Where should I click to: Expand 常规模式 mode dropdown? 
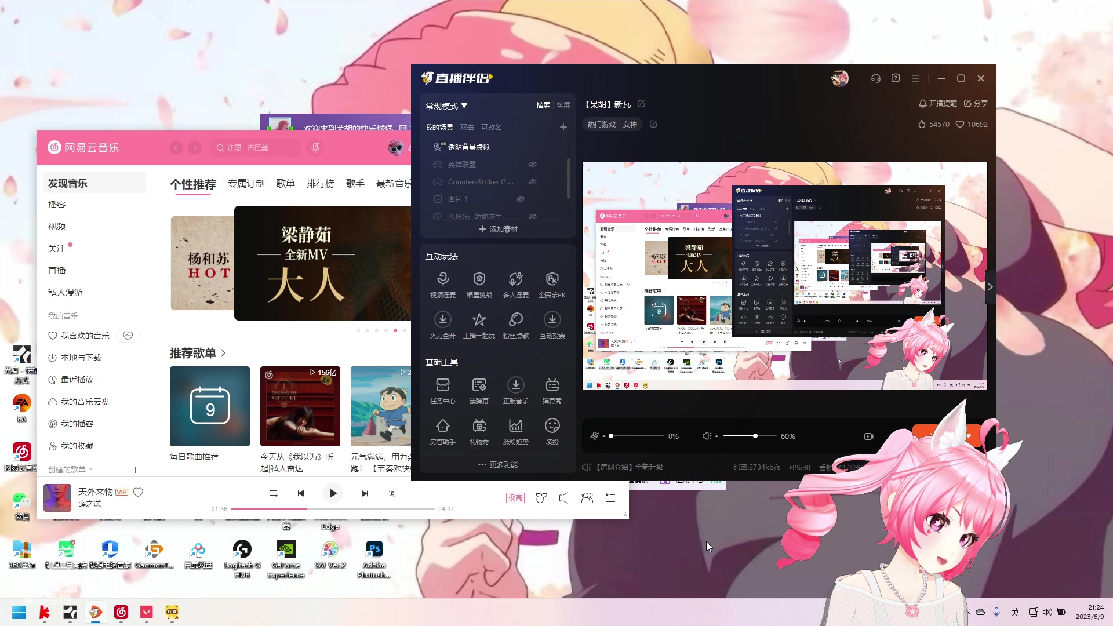point(446,106)
